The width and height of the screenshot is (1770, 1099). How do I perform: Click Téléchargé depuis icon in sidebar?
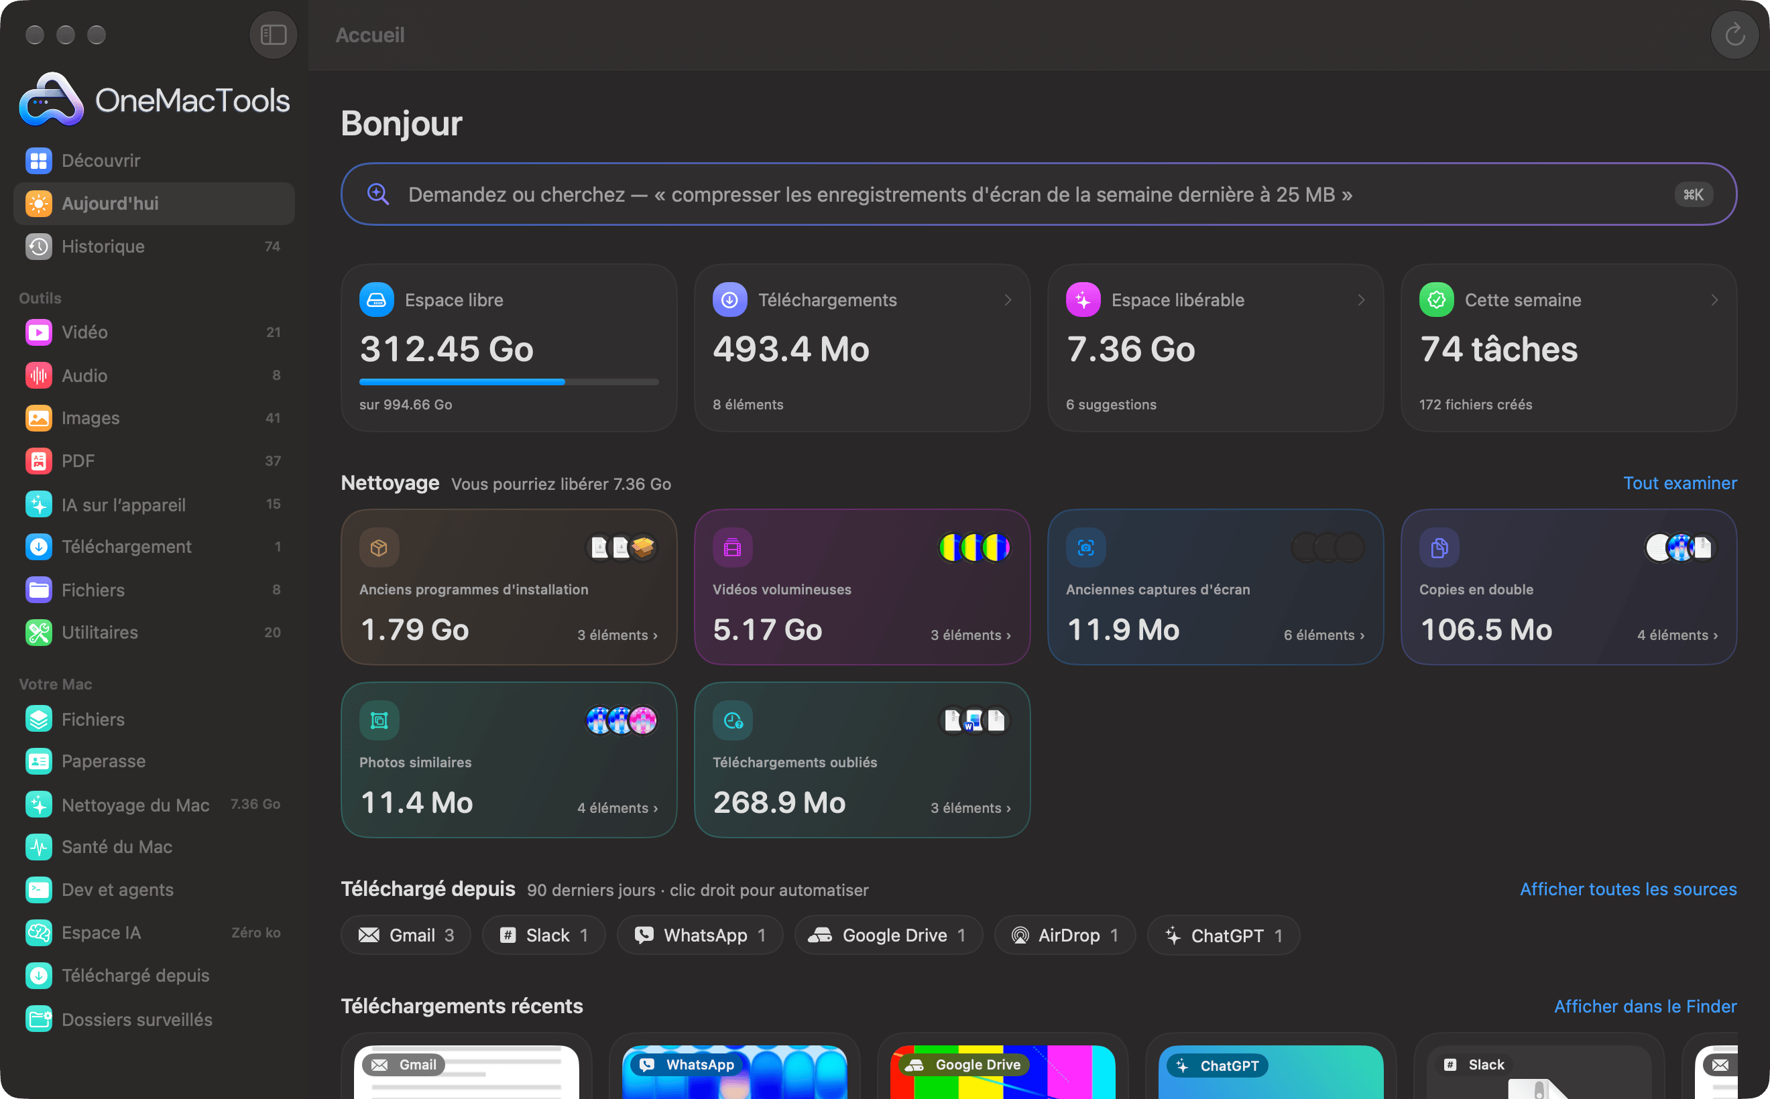point(38,976)
